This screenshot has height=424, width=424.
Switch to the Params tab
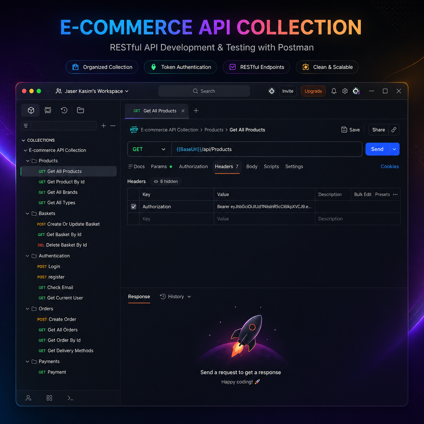point(161,167)
